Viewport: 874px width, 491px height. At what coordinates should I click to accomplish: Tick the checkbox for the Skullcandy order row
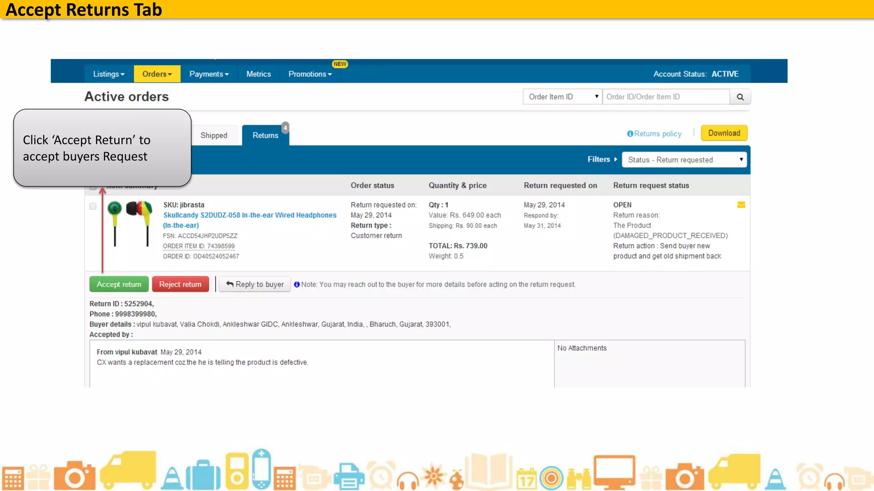[x=93, y=206]
